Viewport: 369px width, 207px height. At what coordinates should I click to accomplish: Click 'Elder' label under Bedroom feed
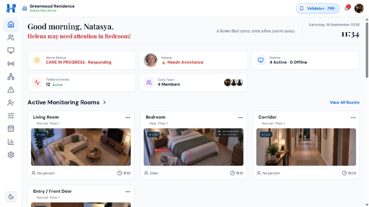point(154,173)
